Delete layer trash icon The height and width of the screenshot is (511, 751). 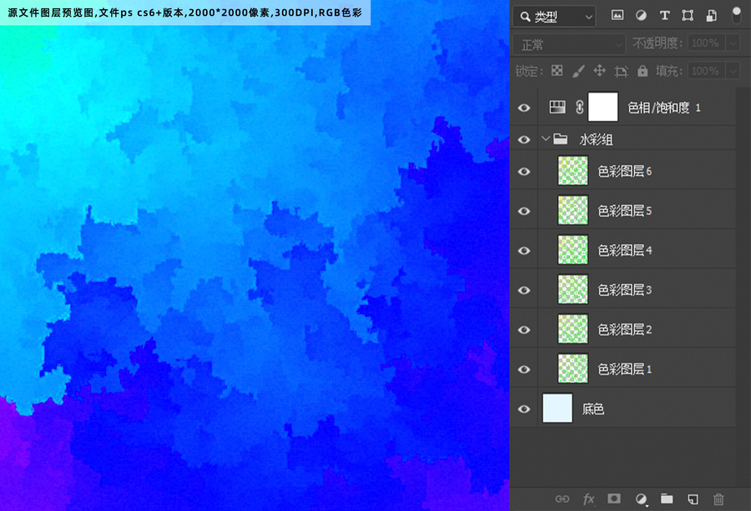718,499
